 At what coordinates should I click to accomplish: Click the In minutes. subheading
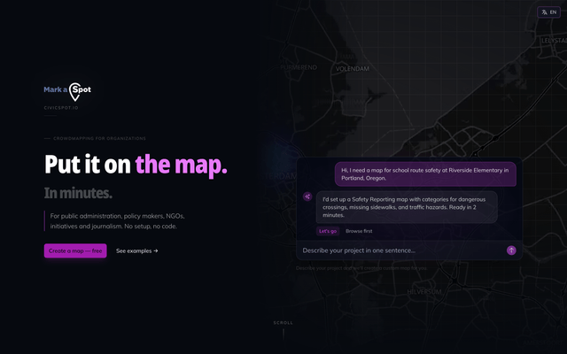[x=78, y=193]
